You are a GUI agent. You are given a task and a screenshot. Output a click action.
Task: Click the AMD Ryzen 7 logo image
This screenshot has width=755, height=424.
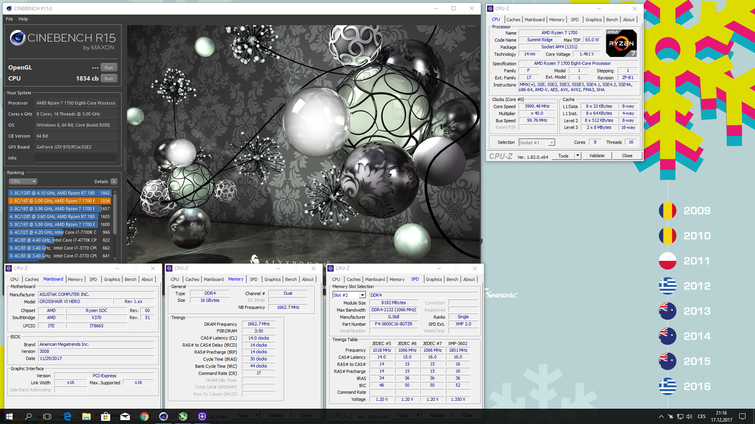621,43
